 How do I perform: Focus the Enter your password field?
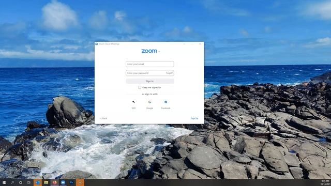point(150,73)
